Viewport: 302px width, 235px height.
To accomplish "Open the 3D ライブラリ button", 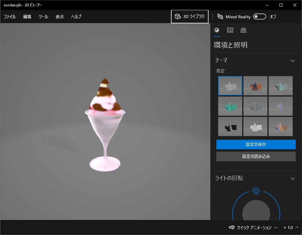I will (190, 16).
